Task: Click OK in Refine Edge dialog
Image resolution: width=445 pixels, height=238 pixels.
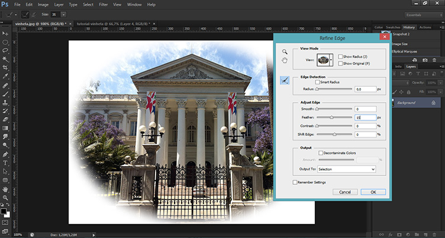Action: coord(373,192)
